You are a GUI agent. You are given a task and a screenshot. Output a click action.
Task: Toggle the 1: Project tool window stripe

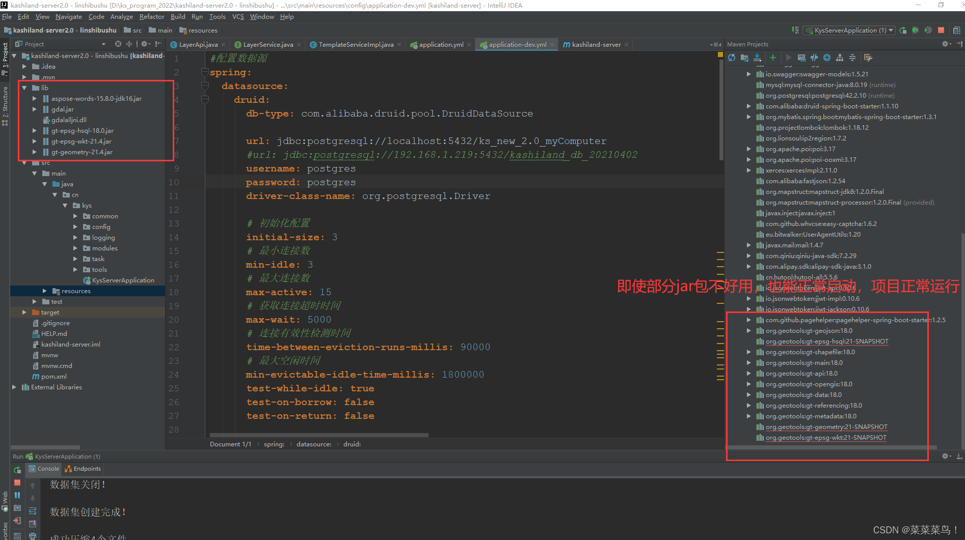coord(5,59)
